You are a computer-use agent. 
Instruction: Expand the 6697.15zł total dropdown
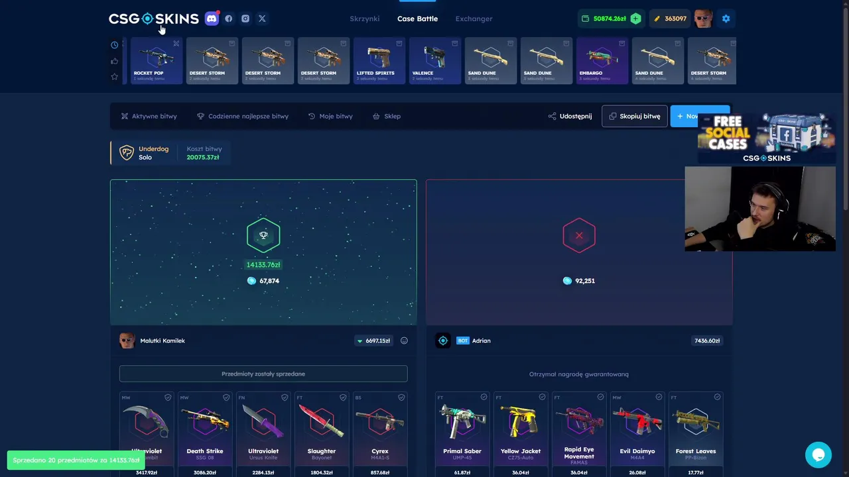click(x=374, y=341)
